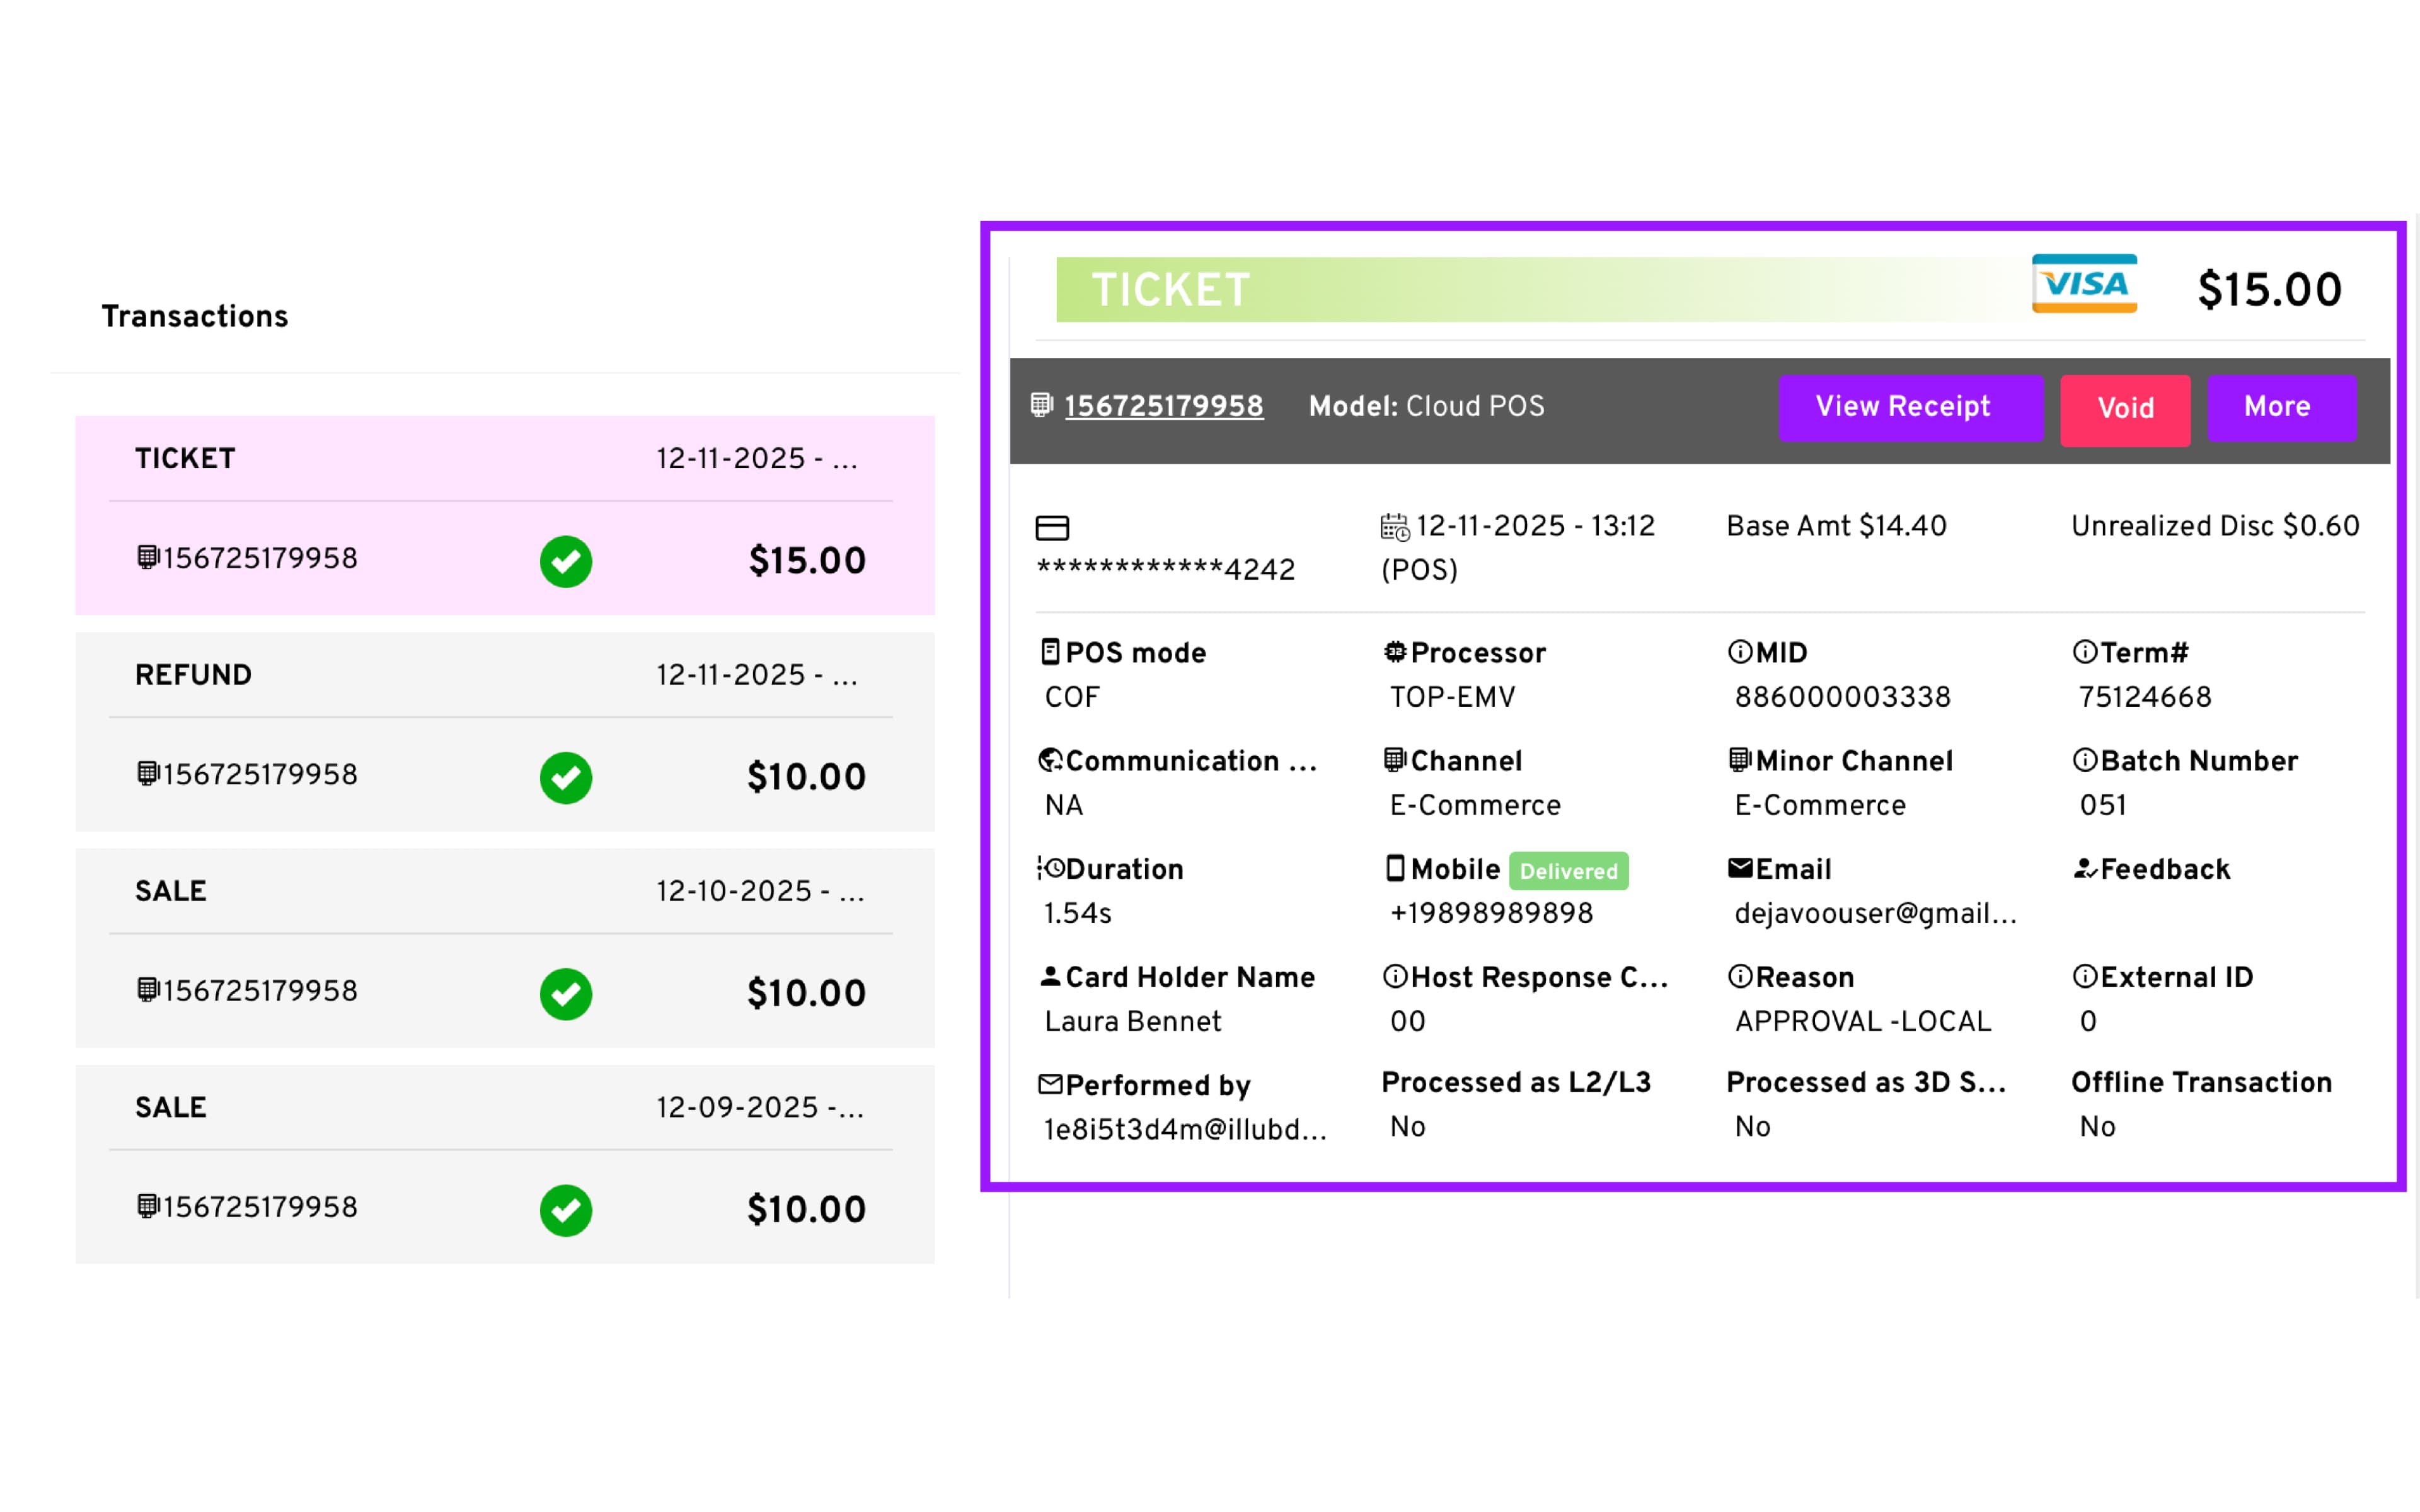The width and height of the screenshot is (2420, 1512).
Task: Click the Visa card logo
Action: pos(2083,284)
